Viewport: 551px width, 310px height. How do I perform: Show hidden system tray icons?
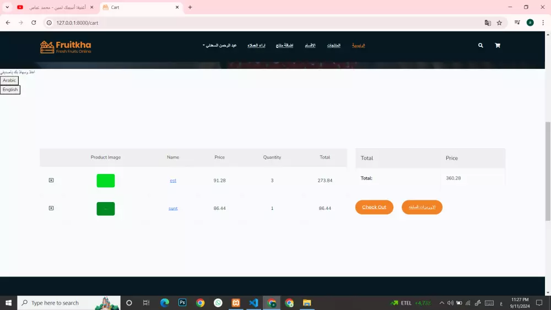click(442, 303)
